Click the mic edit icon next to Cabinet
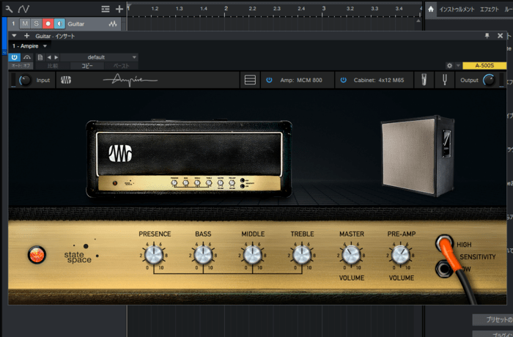The width and height of the screenshot is (513, 337). [x=425, y=80]
